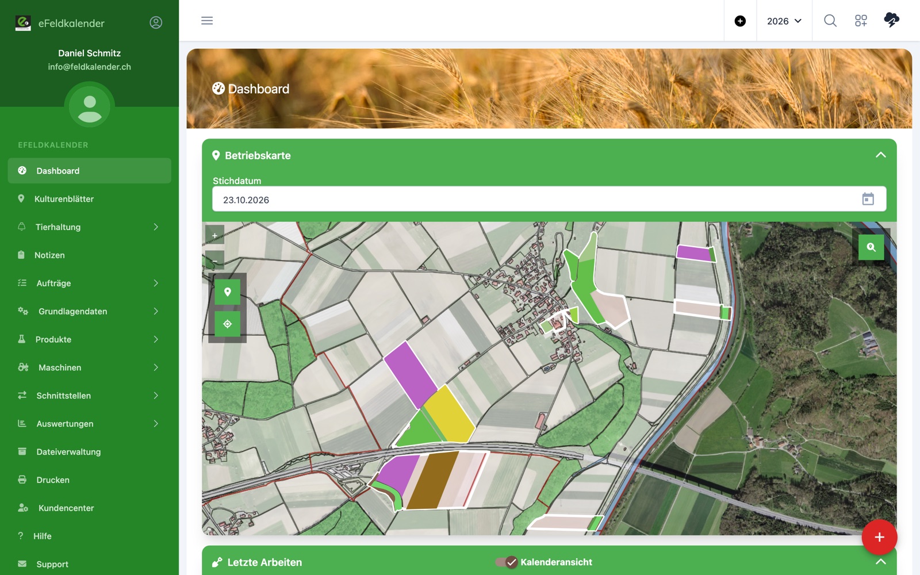Expand the Grundlagendaten submenu
The height and width of the screenshot is (575, 920).
[x=90, y=311]
